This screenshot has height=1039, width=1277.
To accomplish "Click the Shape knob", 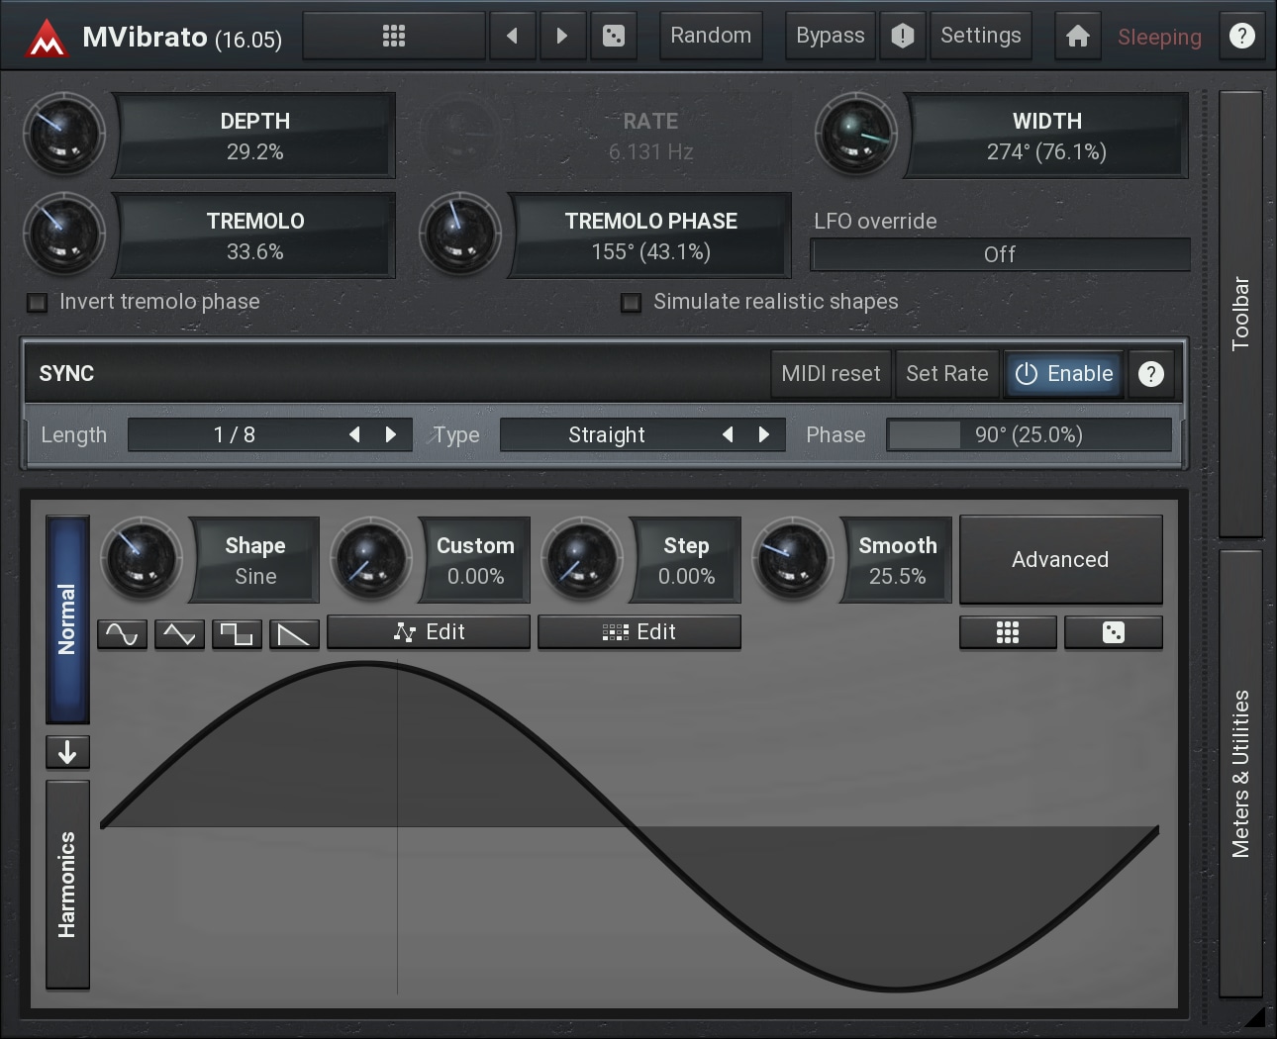I will 142,559.
